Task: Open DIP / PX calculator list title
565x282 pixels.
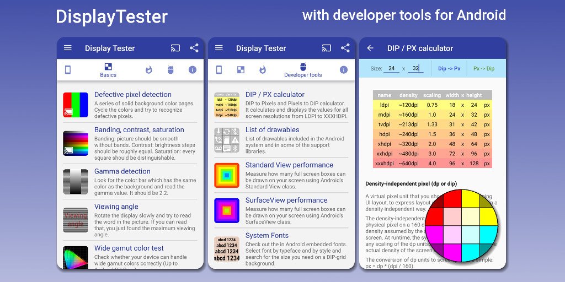Action: click(275, 95)
